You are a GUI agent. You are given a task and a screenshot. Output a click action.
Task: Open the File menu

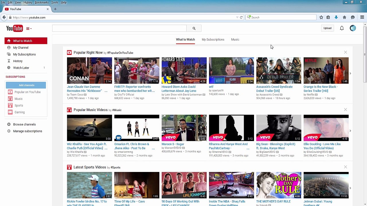pyautogui.click(x=3, y=2)
